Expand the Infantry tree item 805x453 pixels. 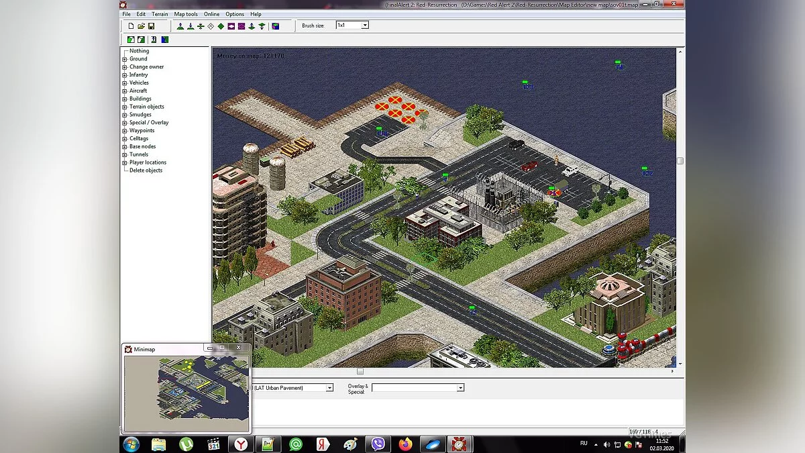[123, 74]
